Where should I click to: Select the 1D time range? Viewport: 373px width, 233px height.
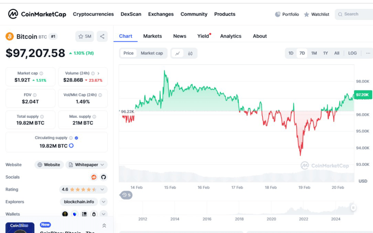[x=291, y=53]
